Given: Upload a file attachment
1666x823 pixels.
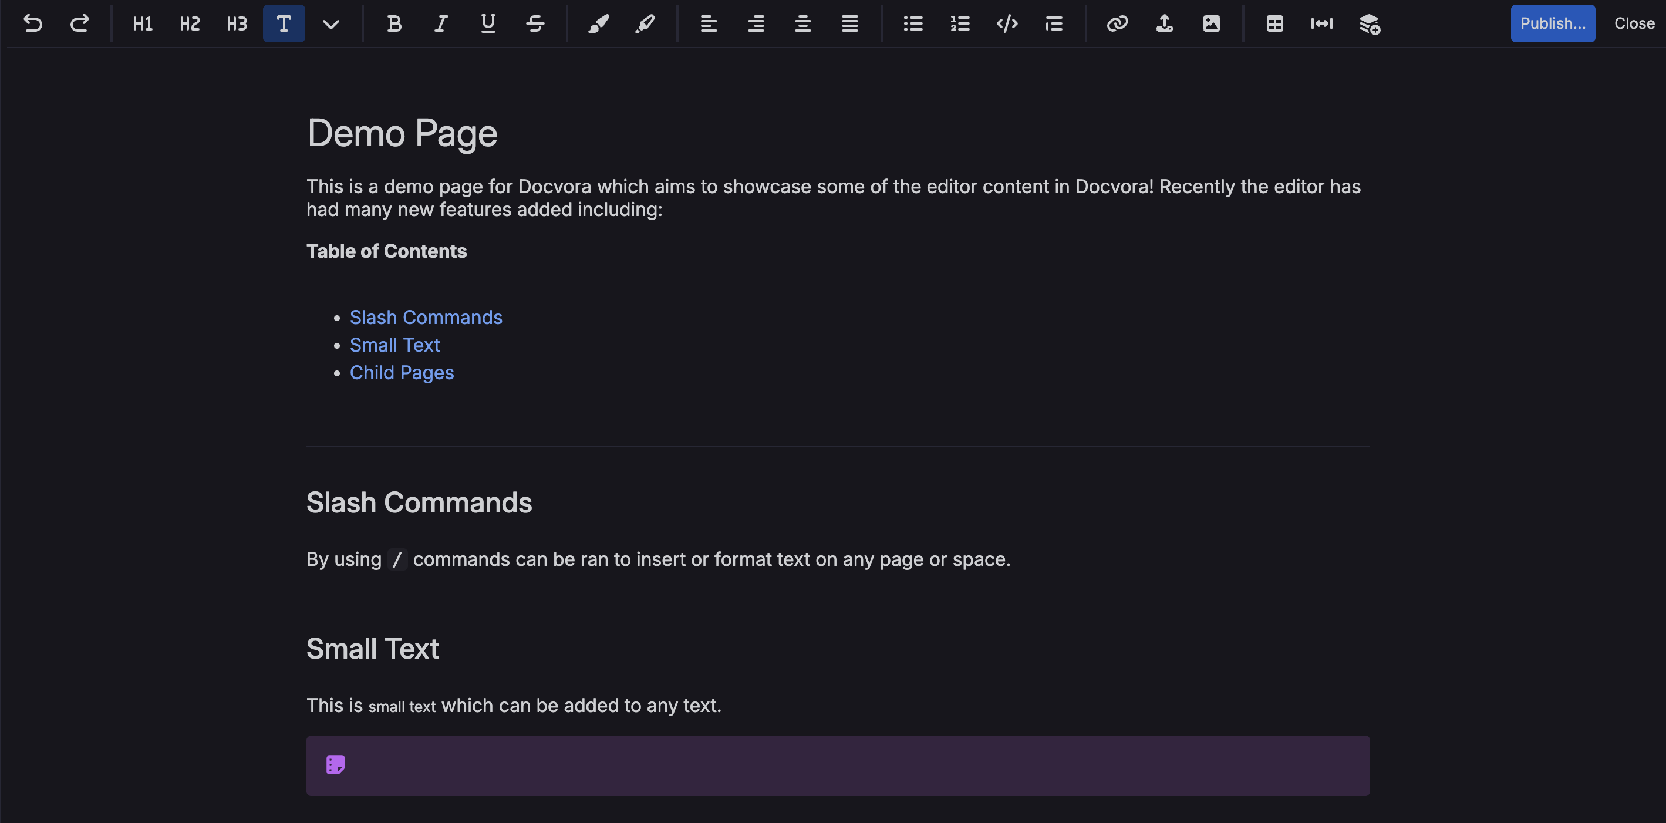Looking at the screenshot, I should click(1165, 24).
